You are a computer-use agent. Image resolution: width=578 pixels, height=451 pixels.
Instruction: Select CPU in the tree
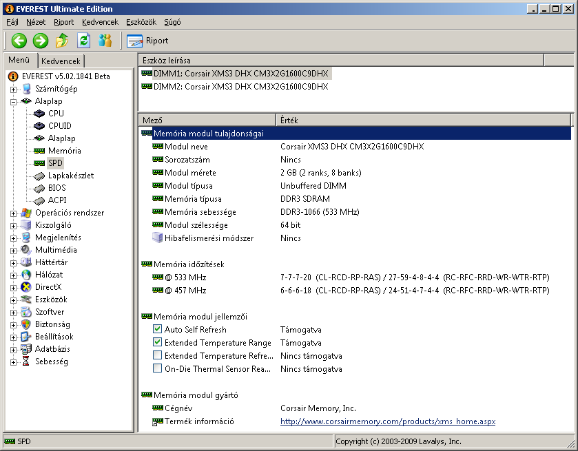[x=56, y=114]
